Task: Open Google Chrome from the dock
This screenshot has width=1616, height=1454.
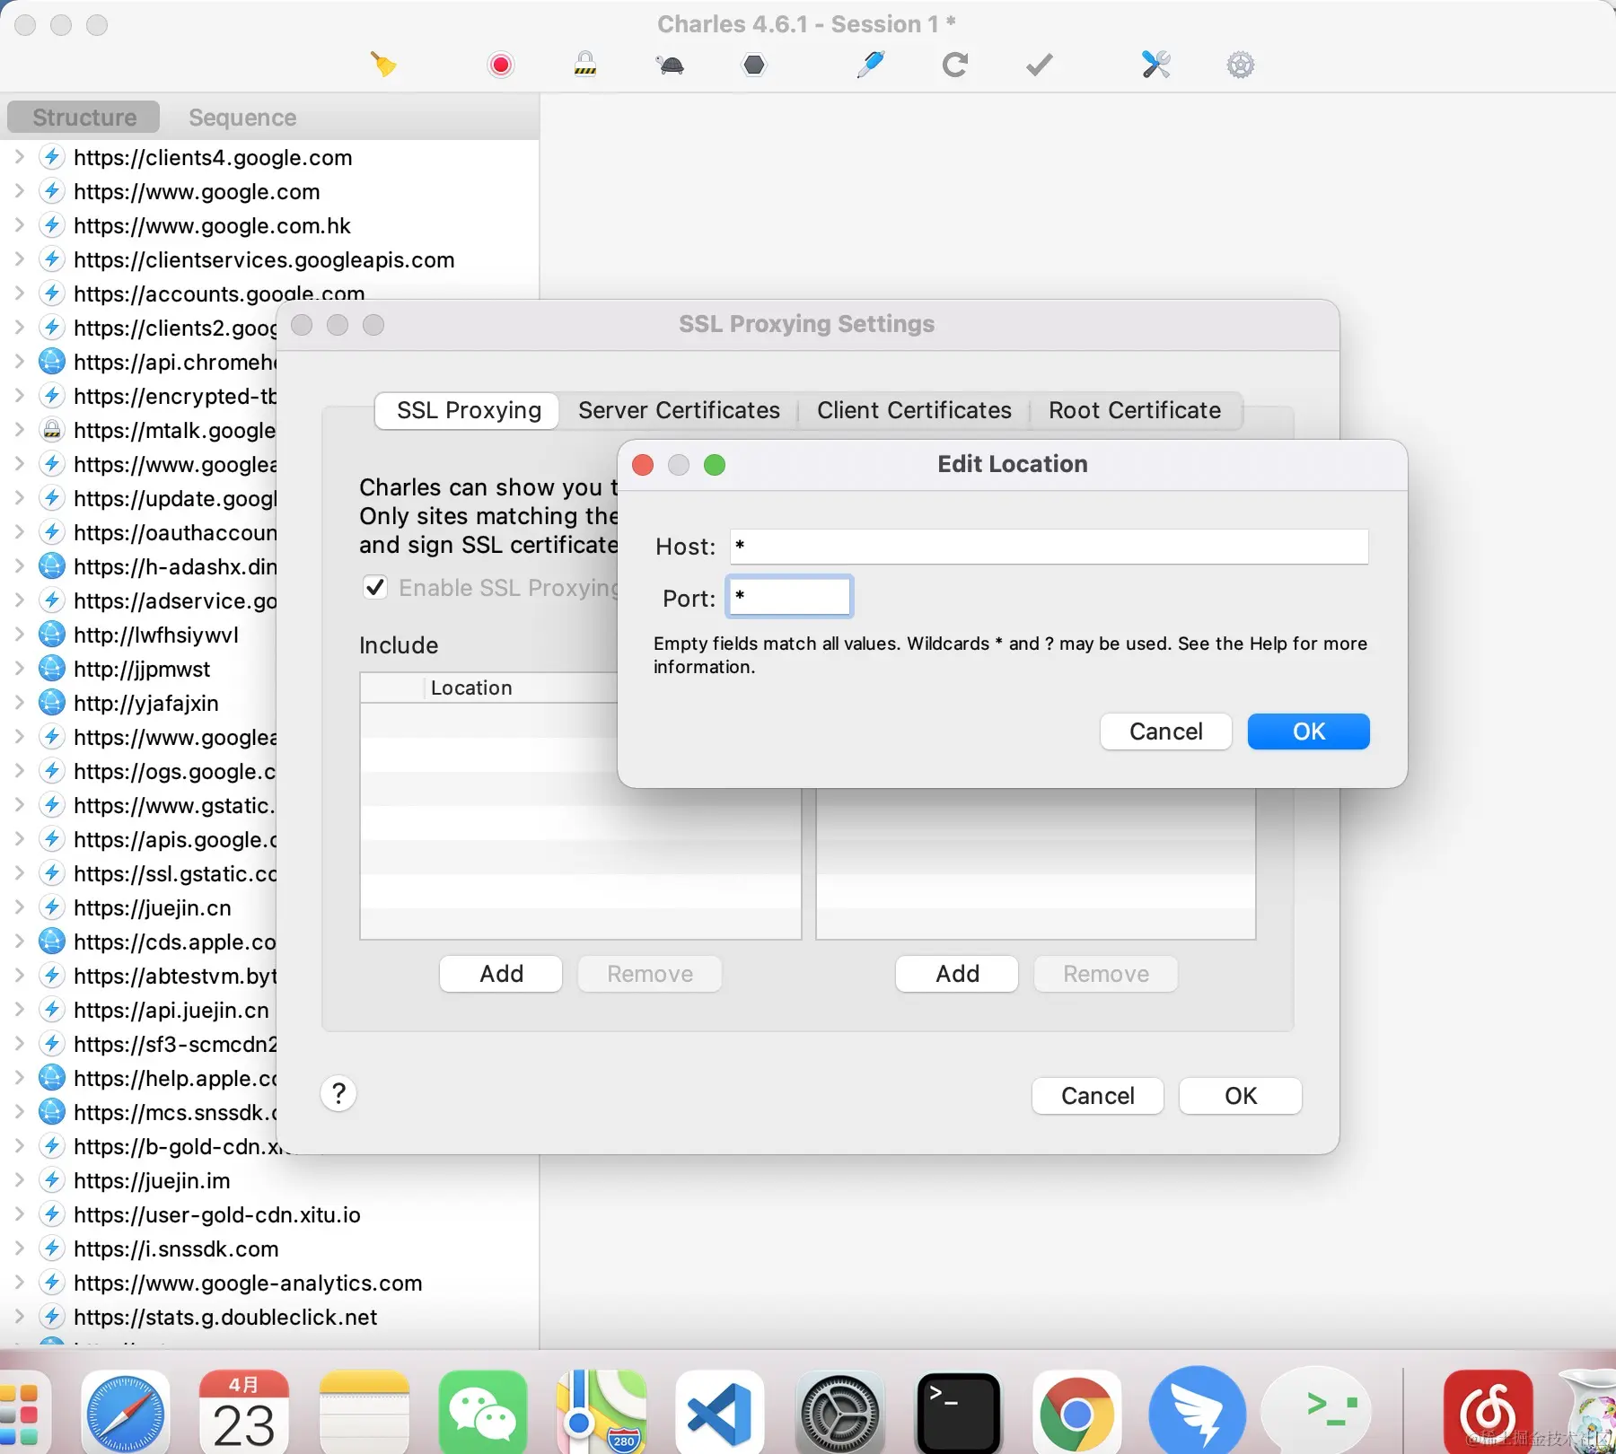Action: click(1077, 1413)
